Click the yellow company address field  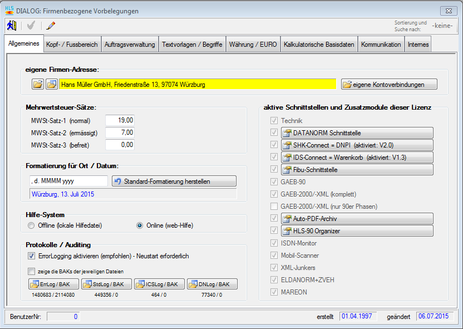198,85
